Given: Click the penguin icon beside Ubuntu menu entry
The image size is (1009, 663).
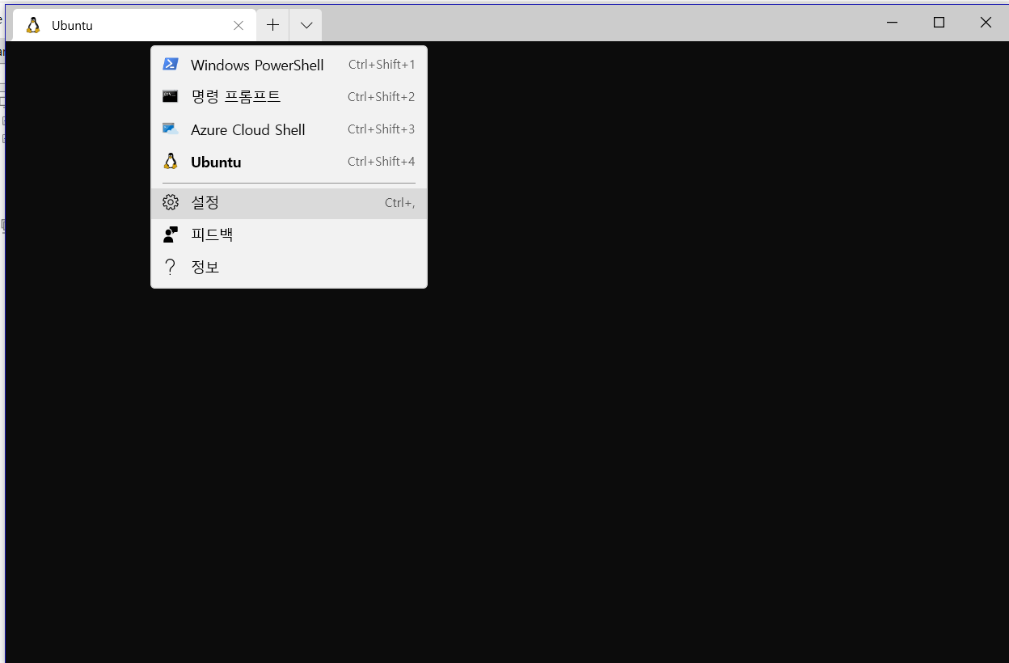Looking at the screenshot, I should (170, 162).
